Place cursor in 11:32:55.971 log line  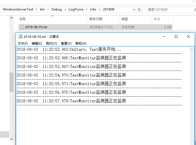71,84
